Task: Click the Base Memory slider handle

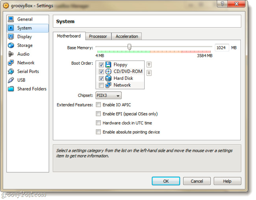Action: tap(129, 47)
